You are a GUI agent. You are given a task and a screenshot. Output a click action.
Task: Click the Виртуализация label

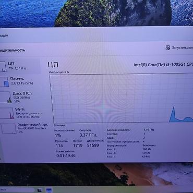pyautogui.click(x=116, y=146)
